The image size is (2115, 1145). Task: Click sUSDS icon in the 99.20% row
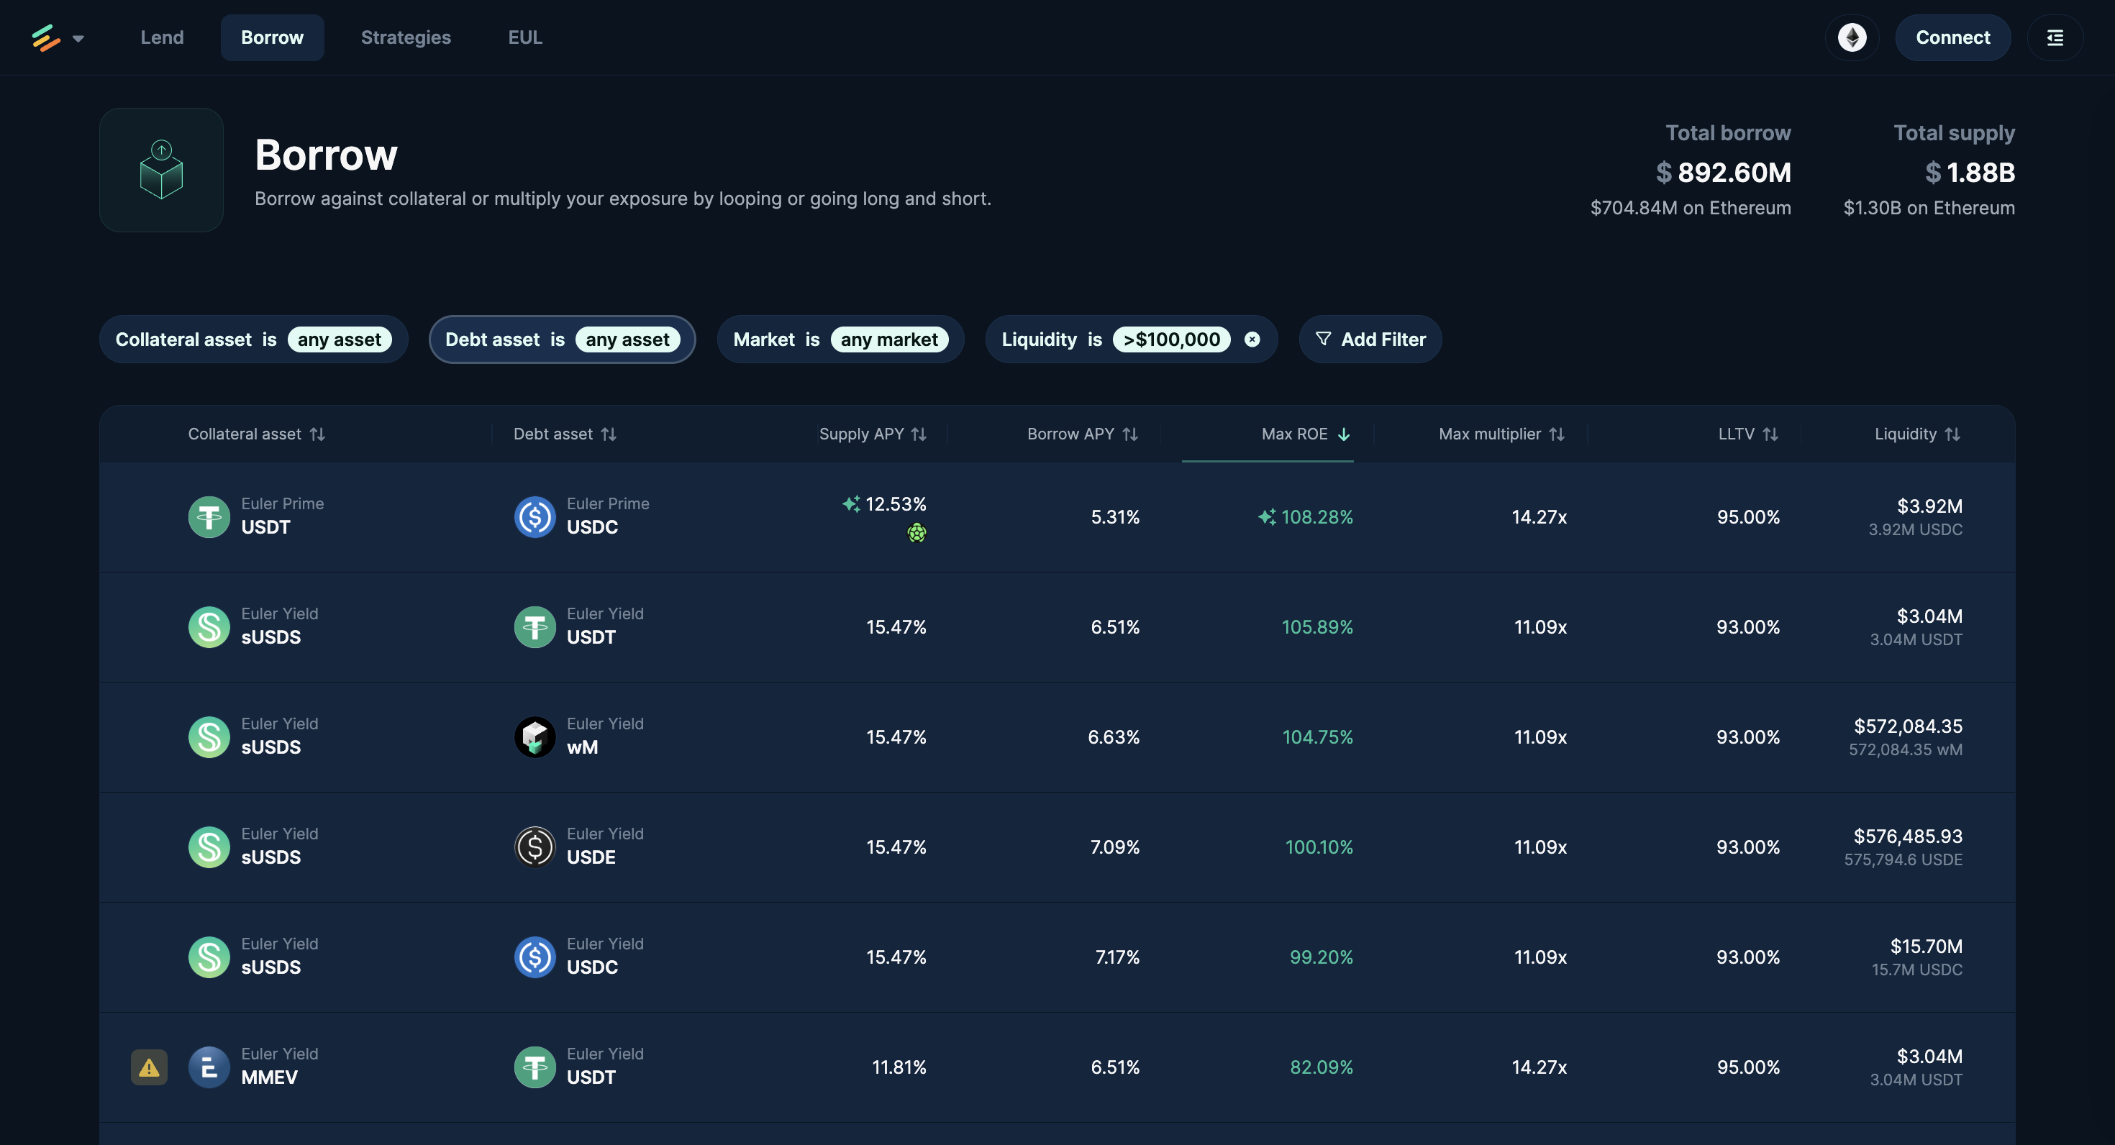point(209,957)
